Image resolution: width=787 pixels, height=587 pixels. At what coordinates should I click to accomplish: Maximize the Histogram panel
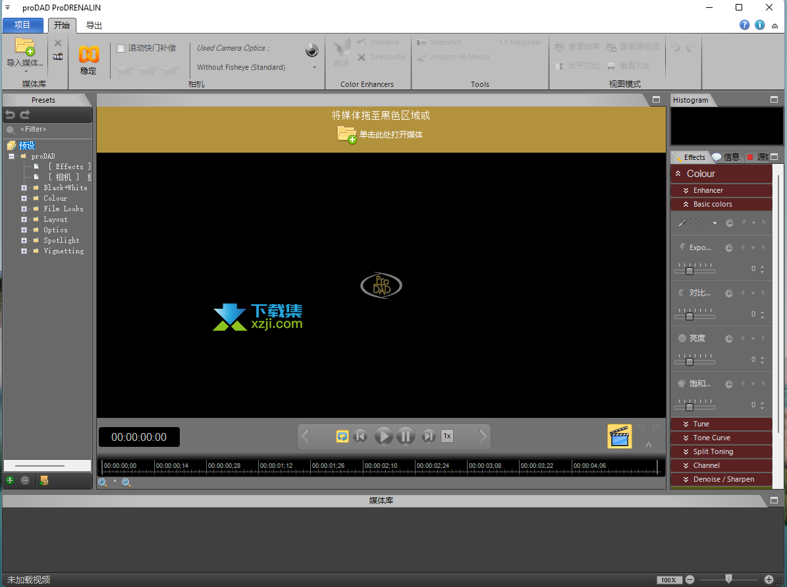point(774,100)
